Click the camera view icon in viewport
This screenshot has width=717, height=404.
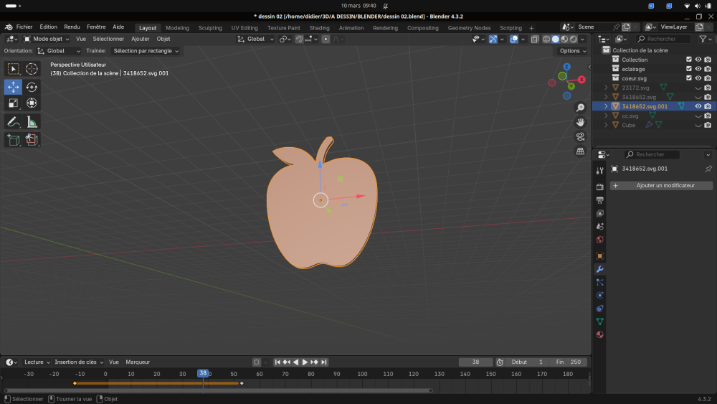pyautogui.click(x=580, y=136)
